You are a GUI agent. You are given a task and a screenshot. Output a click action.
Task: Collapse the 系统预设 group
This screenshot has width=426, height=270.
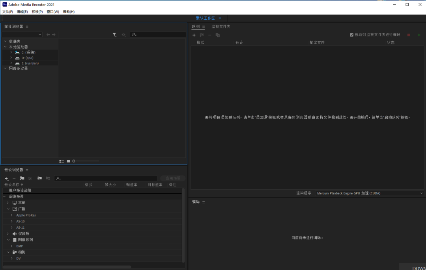(x=5, y=196)
